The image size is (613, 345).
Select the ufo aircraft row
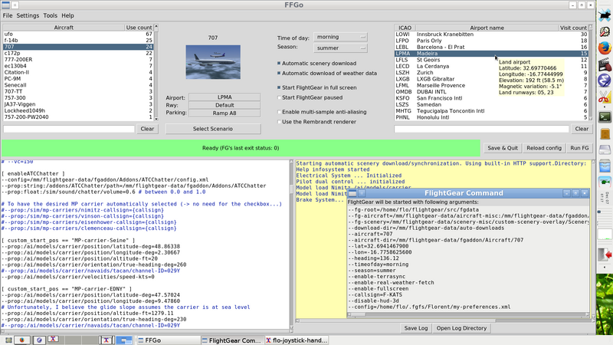click(78, 34)
